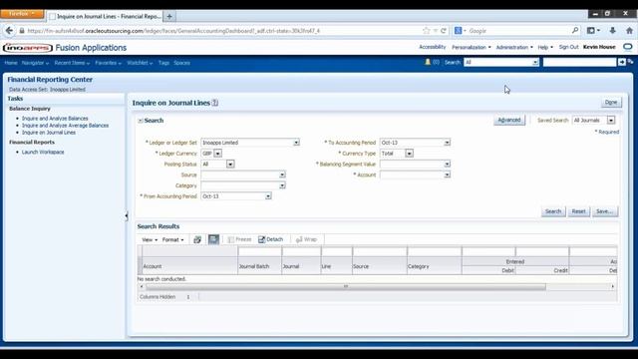Reload page using the refresh icon
This screenshot has height=359, width=638.
[444, 31]
